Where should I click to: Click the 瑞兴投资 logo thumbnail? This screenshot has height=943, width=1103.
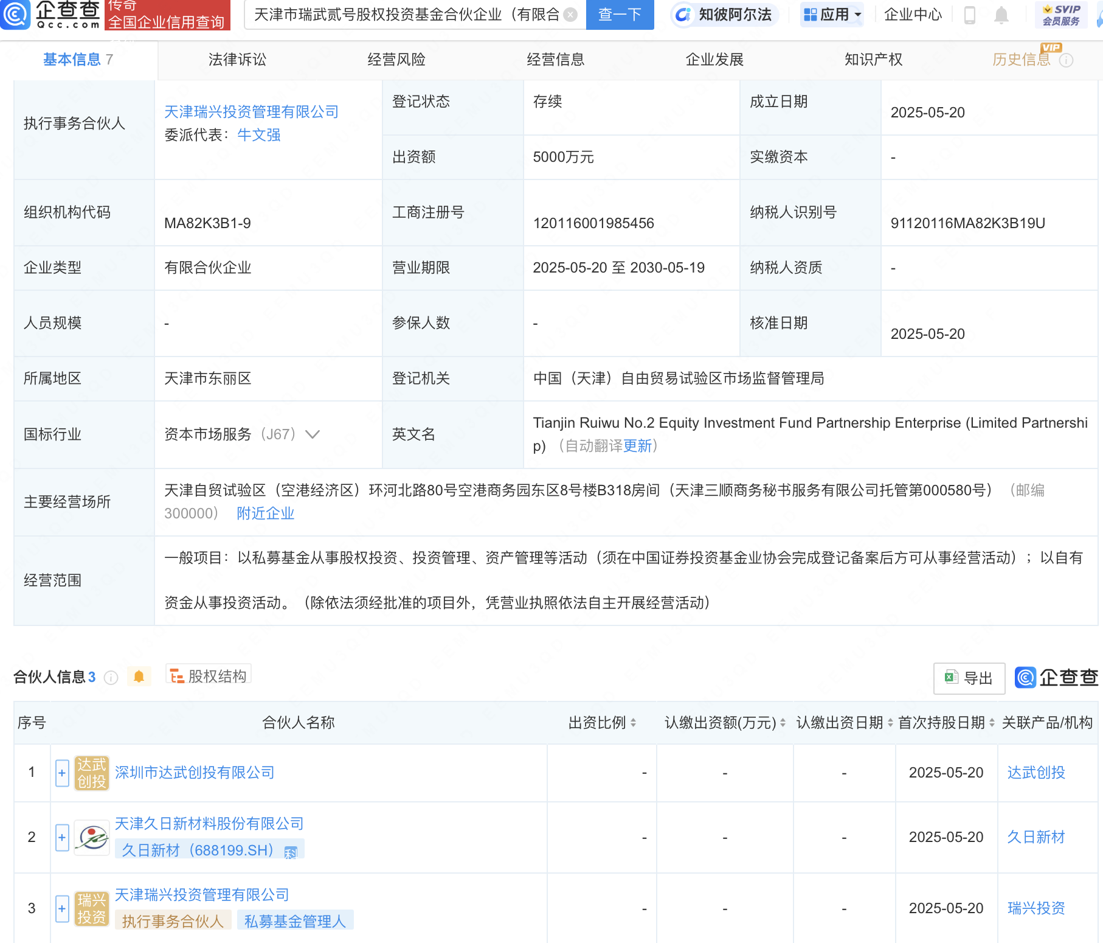coord(92,909)
